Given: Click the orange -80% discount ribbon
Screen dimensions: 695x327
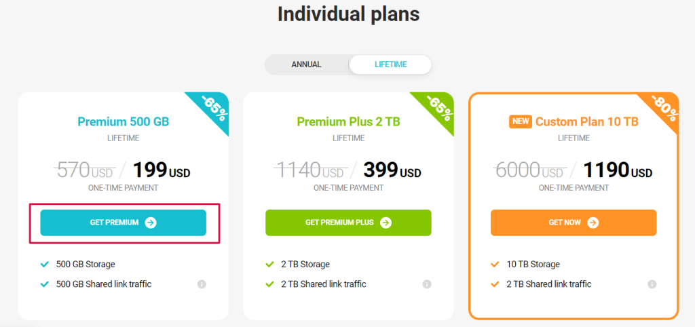Looking at the screenshot, I should point(663,108).
